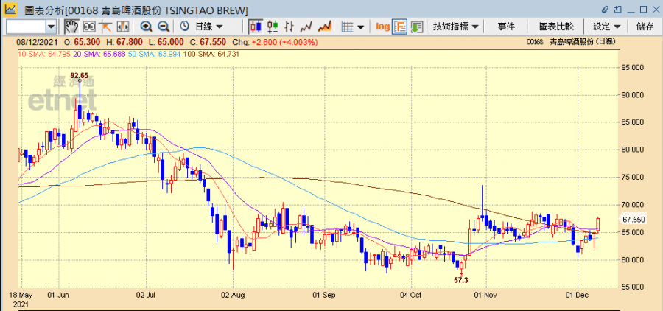Open the 日線 period dropdown

point(201,27)
